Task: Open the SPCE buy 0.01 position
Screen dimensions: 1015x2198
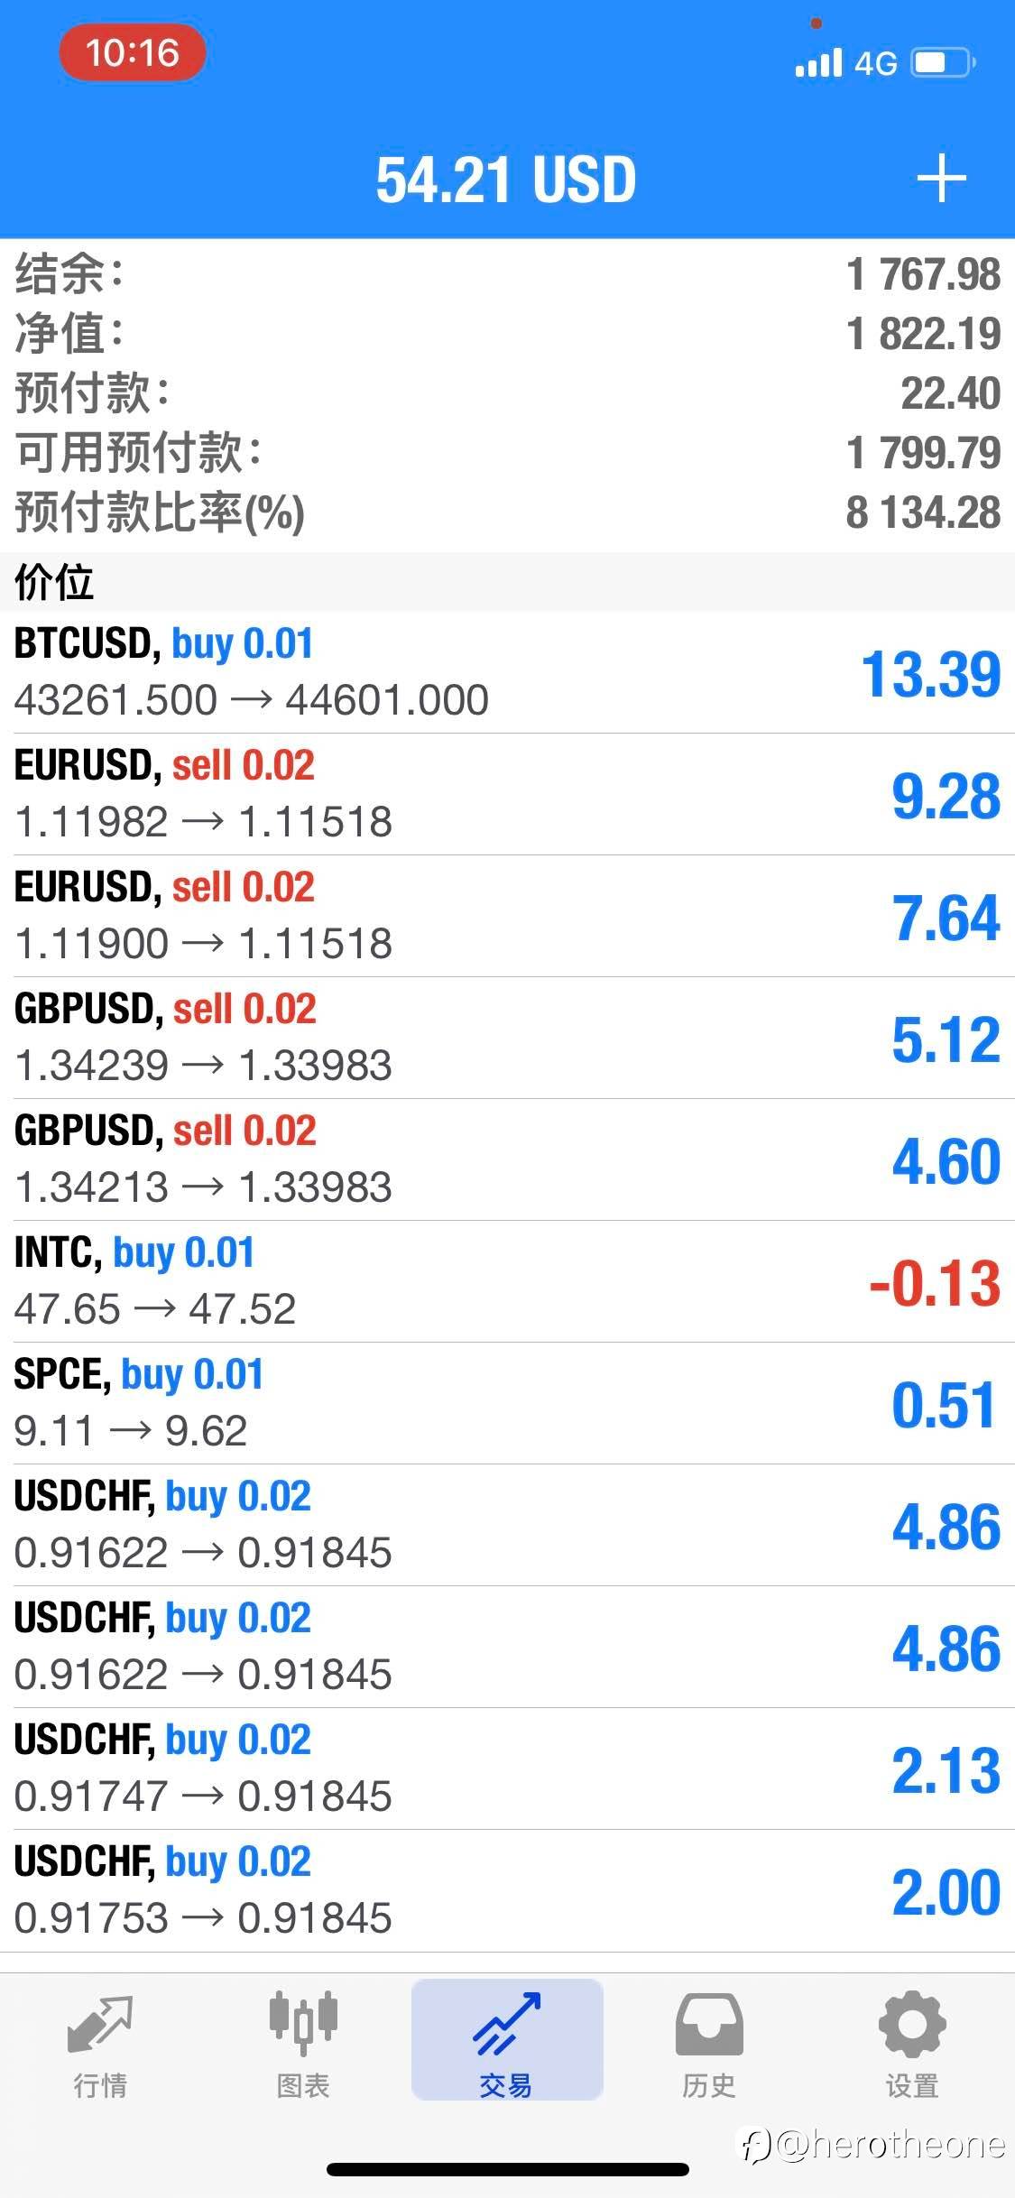Action: [507, 1403]
